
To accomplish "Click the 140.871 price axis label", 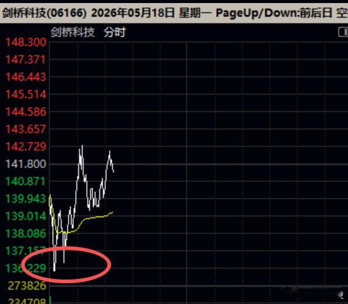I will (x=26, y=181).
